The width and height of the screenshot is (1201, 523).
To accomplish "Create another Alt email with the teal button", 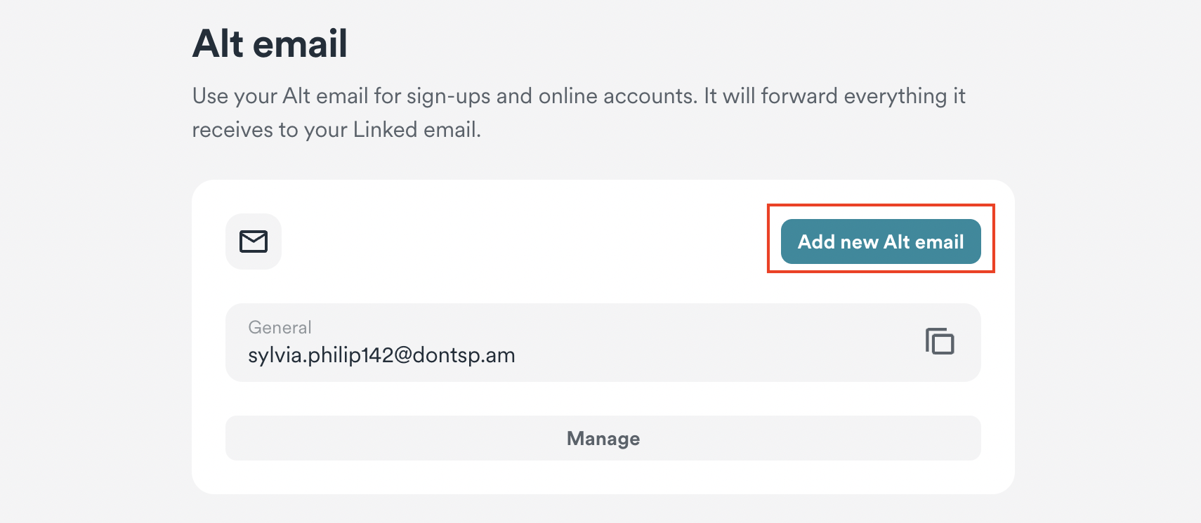I will pos(881,241).
